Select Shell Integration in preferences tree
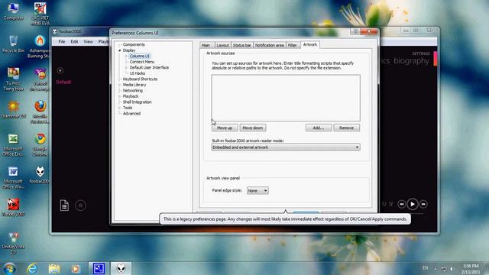Screen dimensions: 489x275 coord(138,102)
